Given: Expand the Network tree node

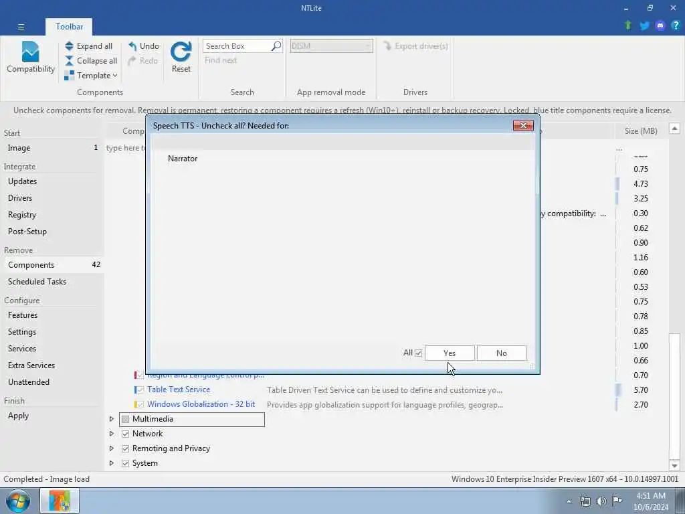Looking at the screenshot, I should (112, 434).
